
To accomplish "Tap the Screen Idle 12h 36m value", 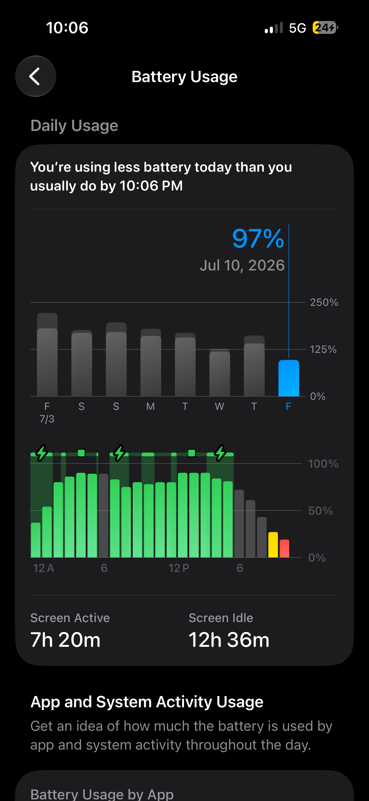I will pos(229,639).
